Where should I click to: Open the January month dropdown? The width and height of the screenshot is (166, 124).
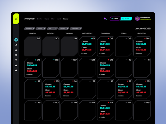tap(64, 29)
